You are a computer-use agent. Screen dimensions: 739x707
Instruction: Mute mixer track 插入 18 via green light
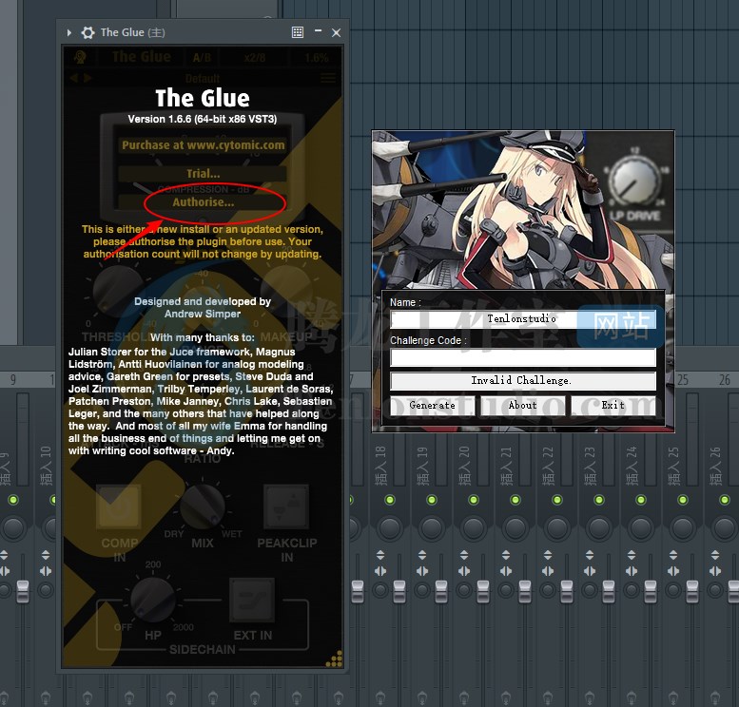tap(390, 500)
